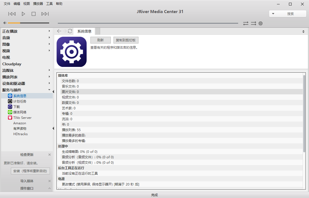Go forward with the right arrow

click(x=64, y=31)
